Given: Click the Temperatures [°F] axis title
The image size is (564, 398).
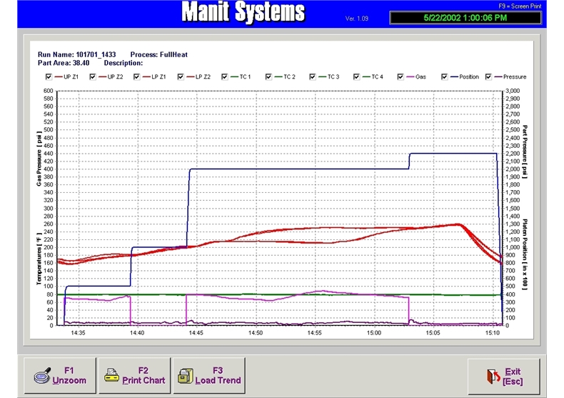Looking at the screenshot, I should pos(39,259).
